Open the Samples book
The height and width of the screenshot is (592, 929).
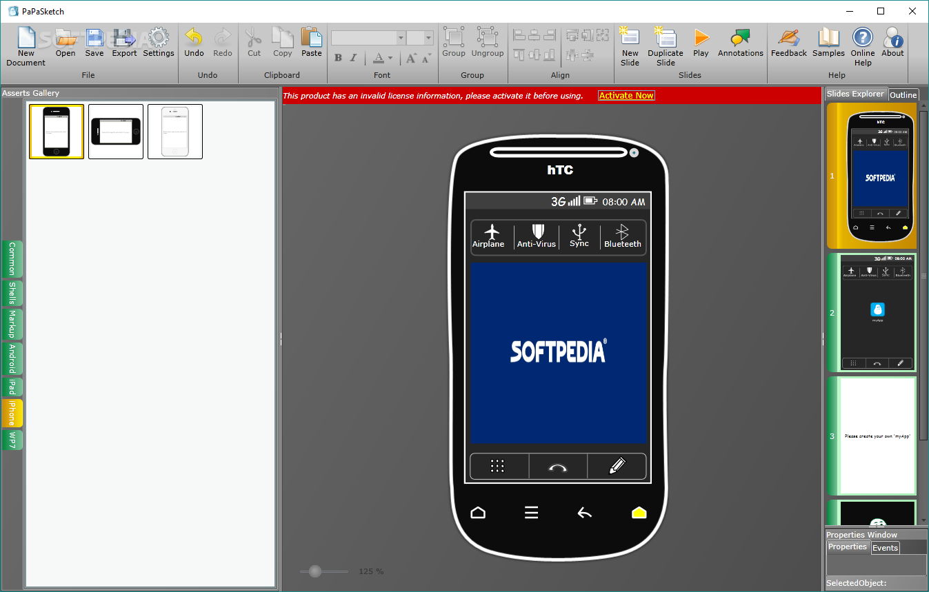828,43
